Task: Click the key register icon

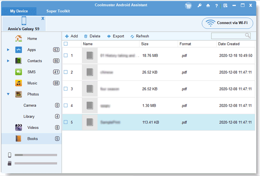Action: (199, 6)
